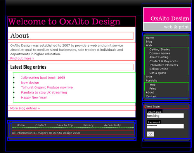Screen dimensions: 194x153
Task: Open the Portfolio menu item
Action: (151, 81)
